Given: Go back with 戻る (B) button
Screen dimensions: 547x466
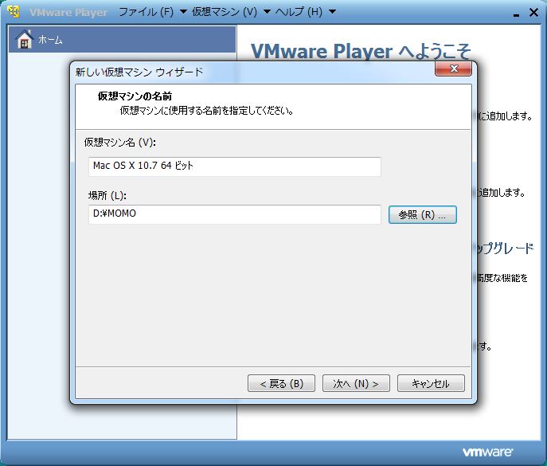Looking at the screenshot, I should 281,384.
